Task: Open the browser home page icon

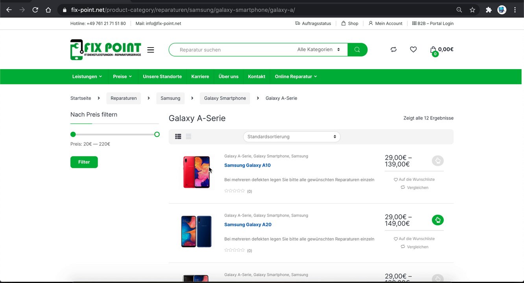Action: click(x=48, y=10)
